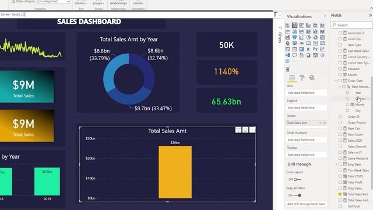This screenshot has height=210, width=373.
Task: Toggle the Keep all filters switch
Action: coord(297,195)
